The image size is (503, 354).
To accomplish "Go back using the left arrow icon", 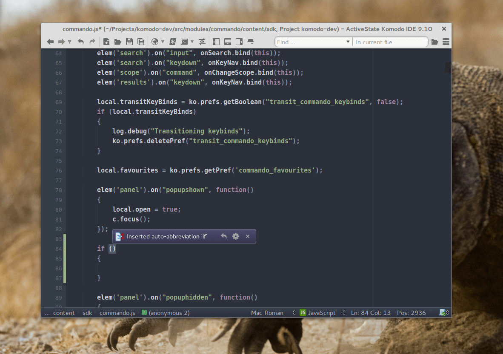I will (50, 42).
